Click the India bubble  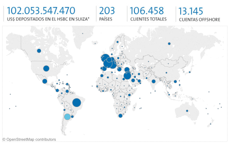coord(154,81)
